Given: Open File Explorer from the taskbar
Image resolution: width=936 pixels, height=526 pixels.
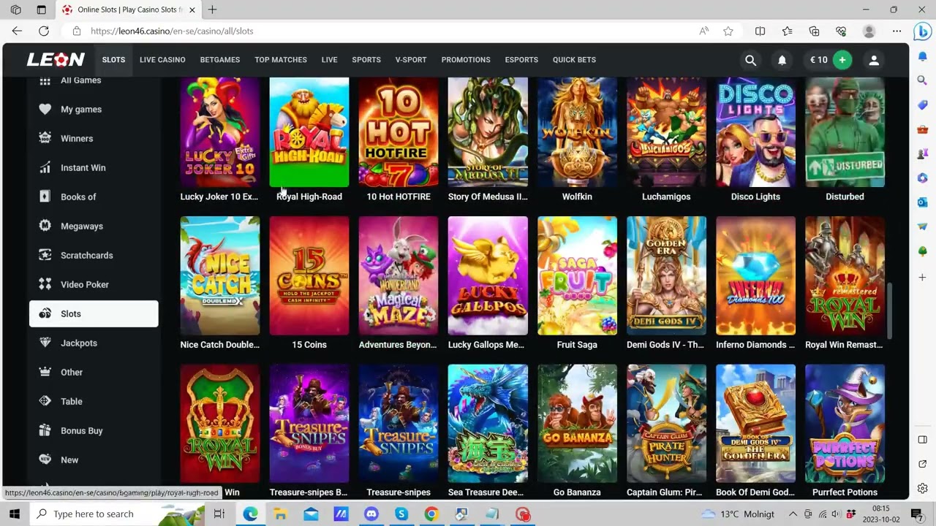Looking at the screenshot, I should pos(280,514).
